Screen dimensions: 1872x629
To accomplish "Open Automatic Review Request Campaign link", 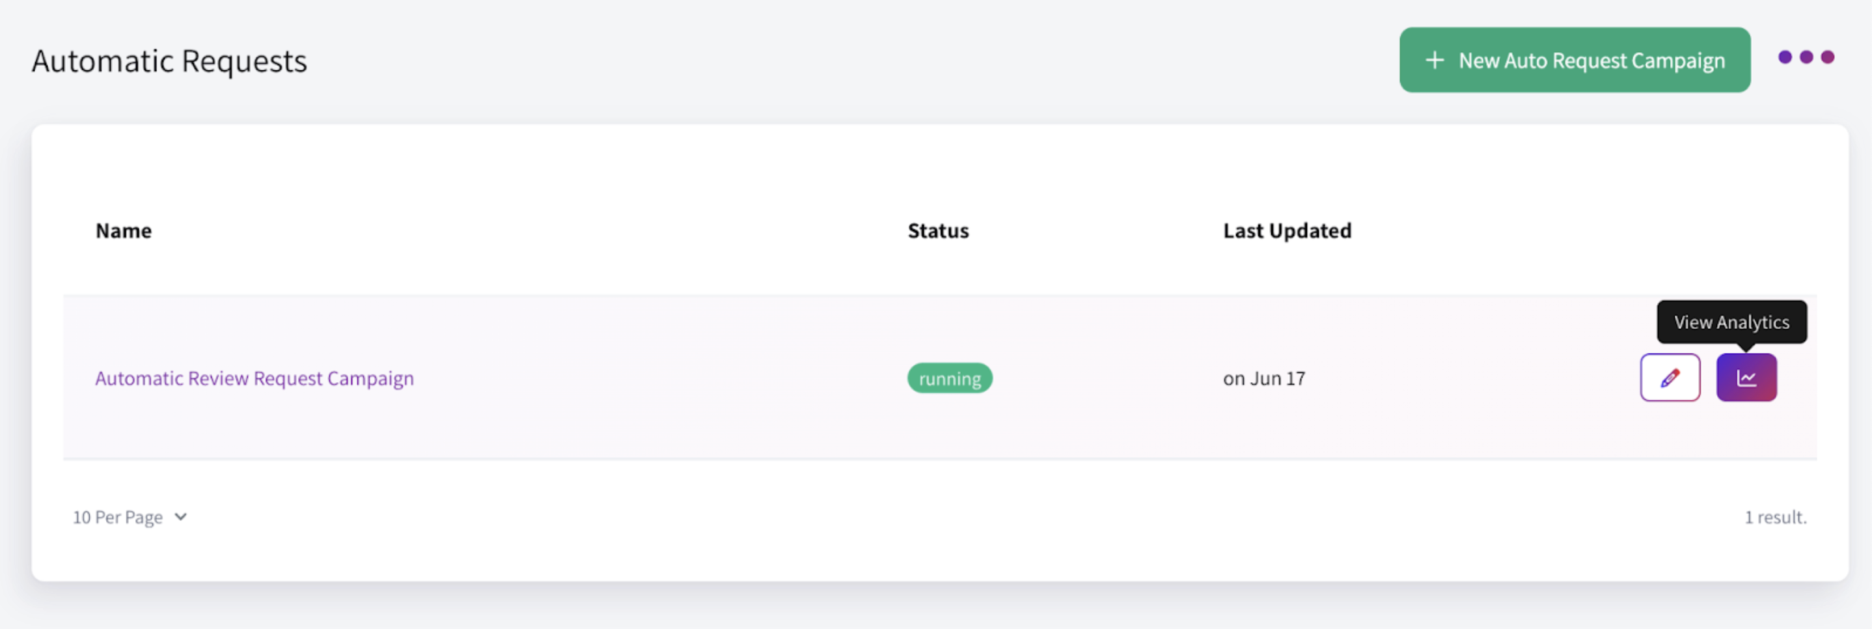I will (255, 378).
